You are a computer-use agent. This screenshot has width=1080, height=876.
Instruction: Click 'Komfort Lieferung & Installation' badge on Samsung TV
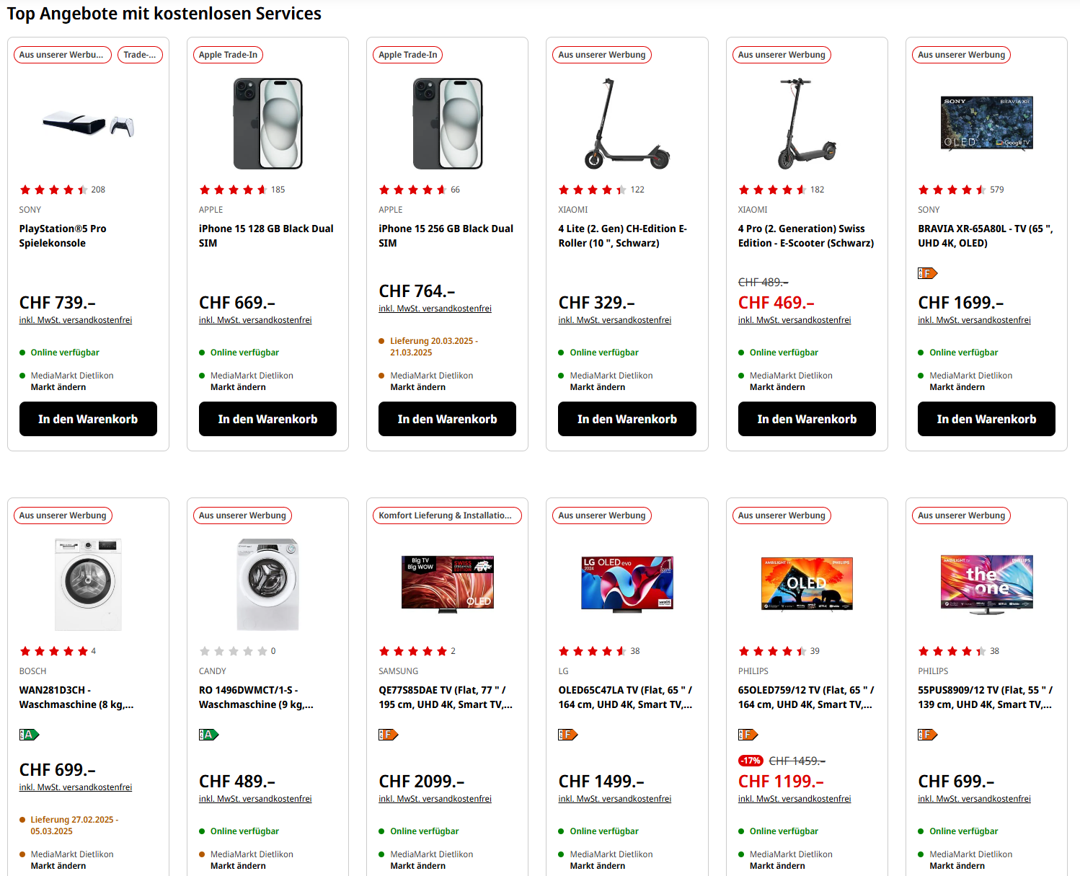click(445, 516)
